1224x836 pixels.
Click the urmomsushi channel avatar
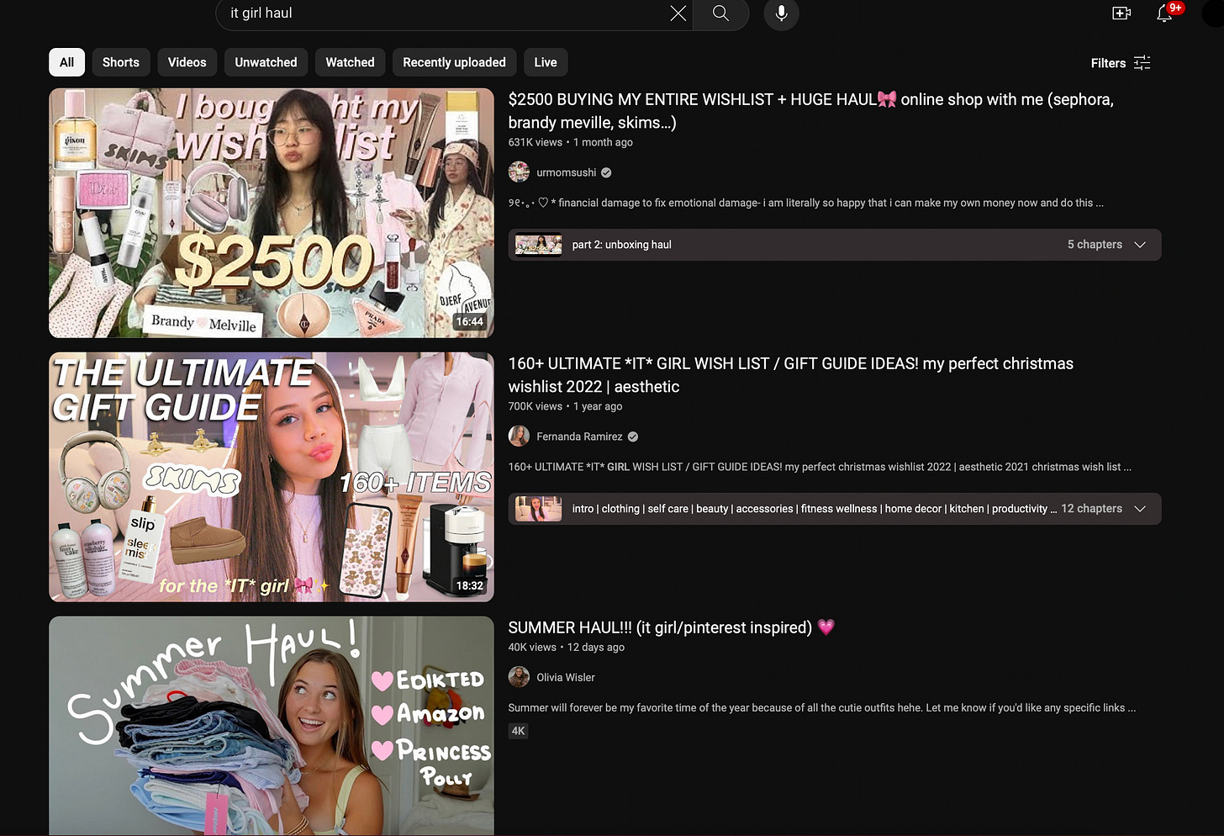519,172
